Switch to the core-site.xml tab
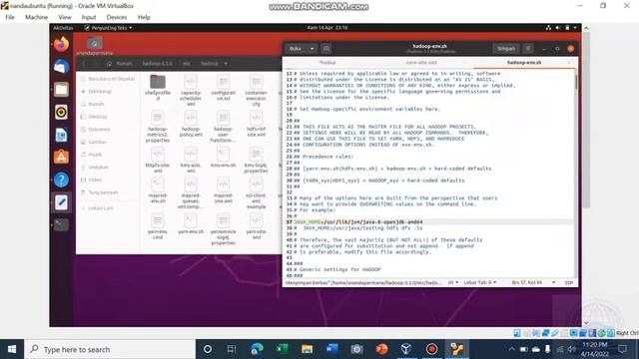 tap(421, 62)
